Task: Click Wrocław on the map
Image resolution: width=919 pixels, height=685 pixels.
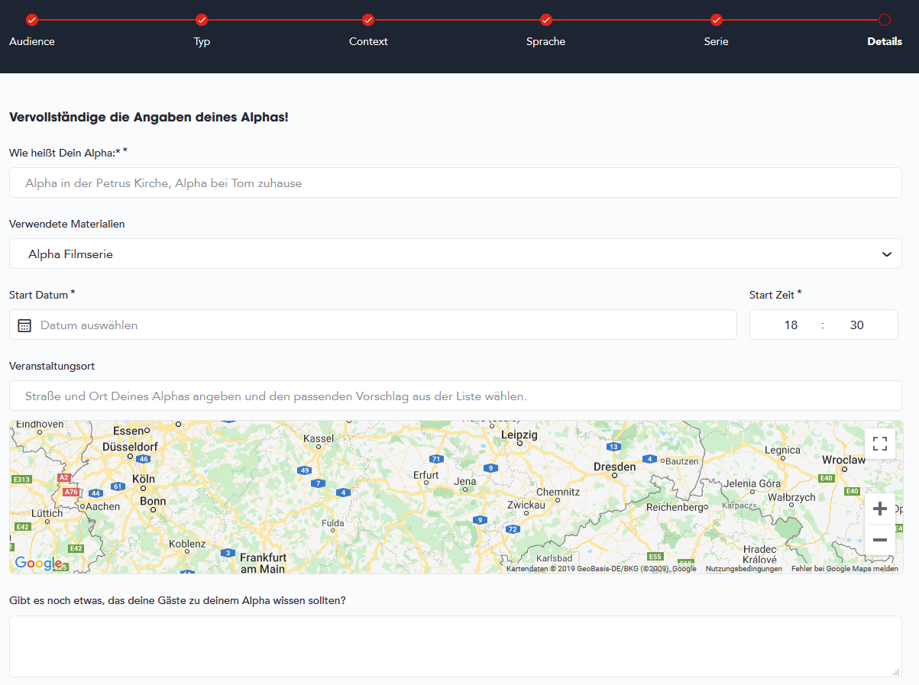Action: click(843, 460)
